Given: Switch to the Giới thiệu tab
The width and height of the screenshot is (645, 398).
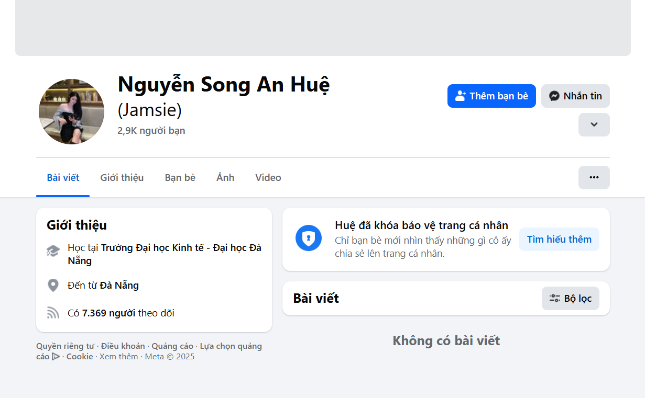Looking at the screenshot, I should tap(122, 178).
